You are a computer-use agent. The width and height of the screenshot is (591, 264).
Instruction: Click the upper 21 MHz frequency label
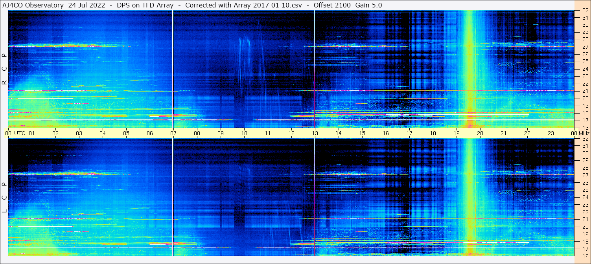point(585,91)
